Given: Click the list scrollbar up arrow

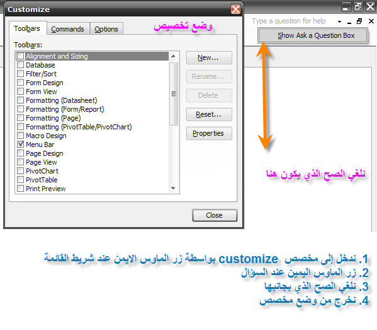Looking at the screenshot, I should pos(173,56).
